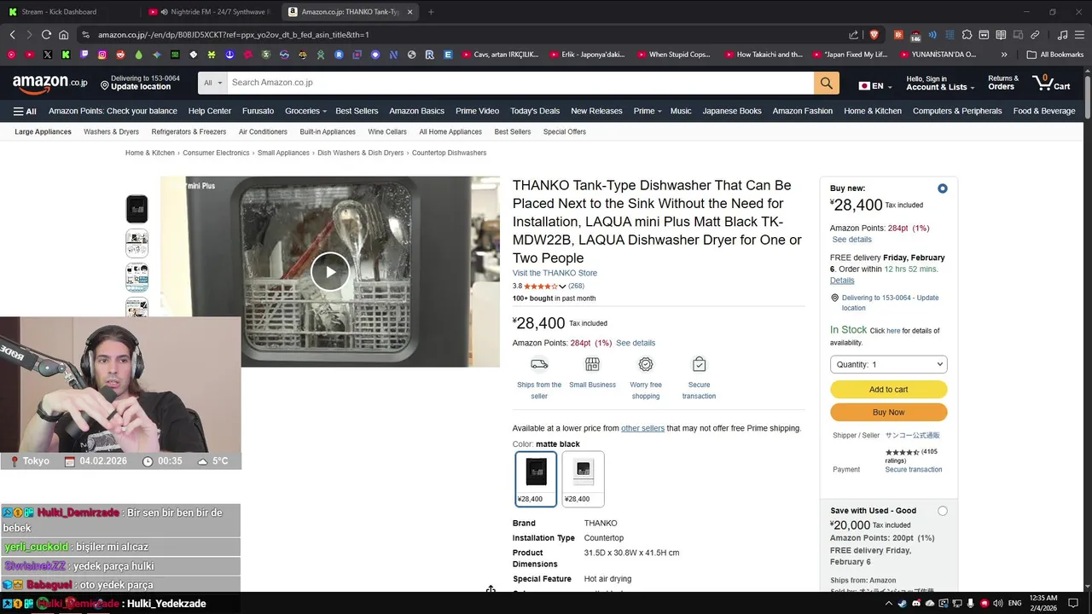Image resolution: width=1092 pixels, height=614 pixels.
Task: Go back with the browser back arrow
Action: pyautogui.click(x=12, y=35)
